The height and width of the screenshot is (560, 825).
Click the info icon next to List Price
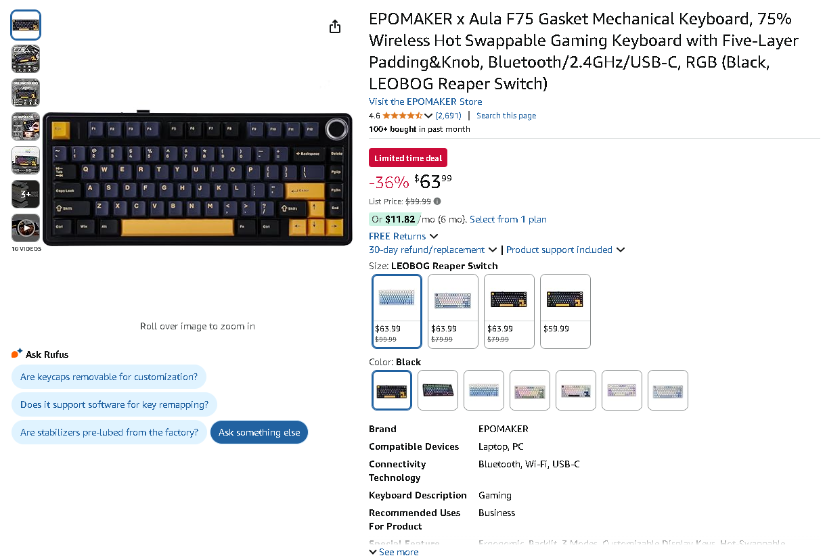click(436, 201)
